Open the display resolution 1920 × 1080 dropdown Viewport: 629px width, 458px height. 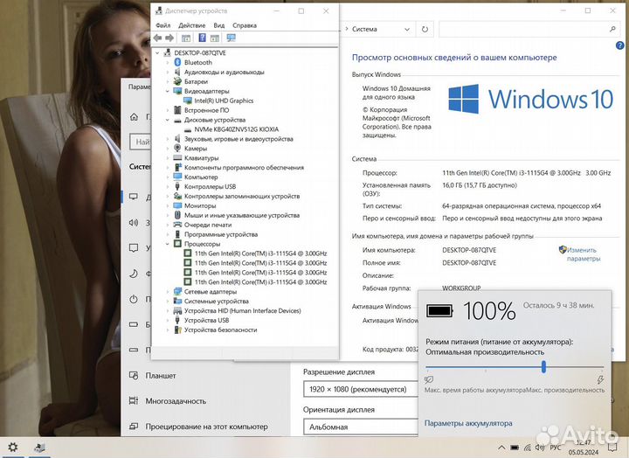point(360,389)
